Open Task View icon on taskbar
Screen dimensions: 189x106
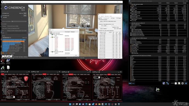click(77, 104)
